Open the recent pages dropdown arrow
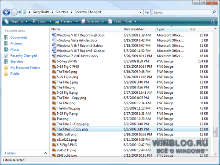The image size is (220, 165). click(19, 12)
